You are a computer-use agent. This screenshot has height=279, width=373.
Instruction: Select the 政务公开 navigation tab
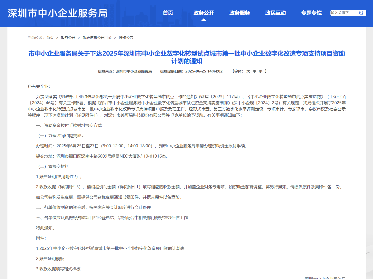(x=204, y=13)
